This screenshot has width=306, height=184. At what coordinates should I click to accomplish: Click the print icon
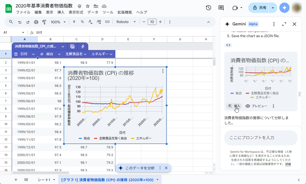pos(36,22)
